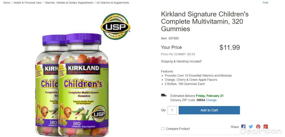This screenshot has width=285, height=137.
Task: Share the product on Facebook
Action: (243, 127)
